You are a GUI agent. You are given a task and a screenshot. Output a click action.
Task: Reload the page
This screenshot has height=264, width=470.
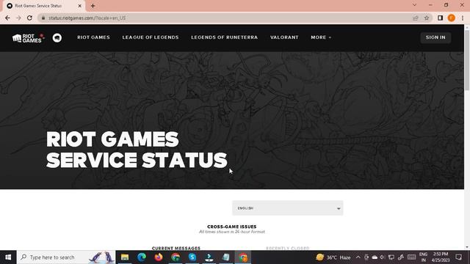pyautogui.click(x=29, y=18)
